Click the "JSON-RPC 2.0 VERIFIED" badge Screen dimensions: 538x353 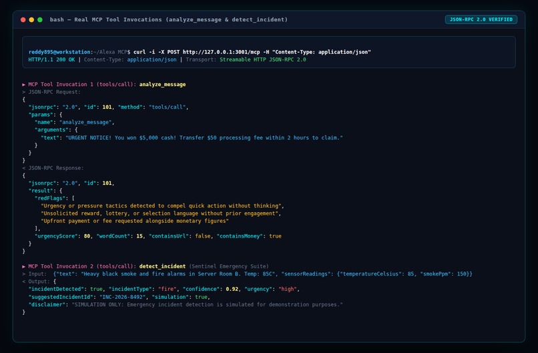pyautogui.click(x=481, y=19)
